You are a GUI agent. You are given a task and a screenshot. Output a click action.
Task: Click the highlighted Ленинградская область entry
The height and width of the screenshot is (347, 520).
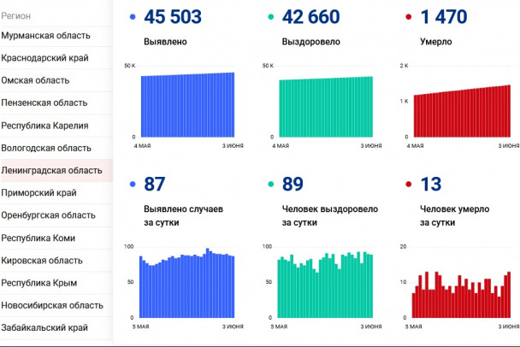point(51,170)
